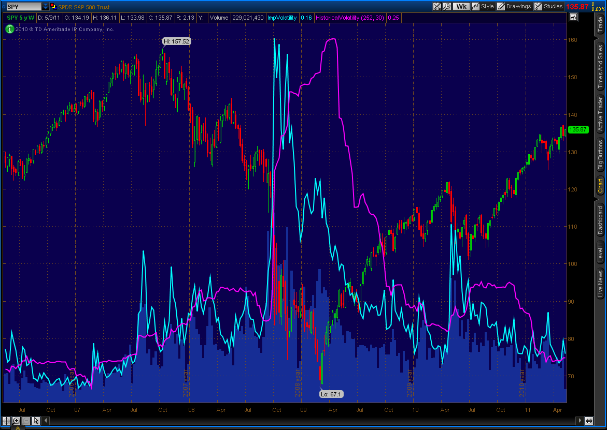Image resolution: width=607 pixels, height=430 pixels.
Task: Switch to Times And Sales side tab
Action: pos(600,66)
